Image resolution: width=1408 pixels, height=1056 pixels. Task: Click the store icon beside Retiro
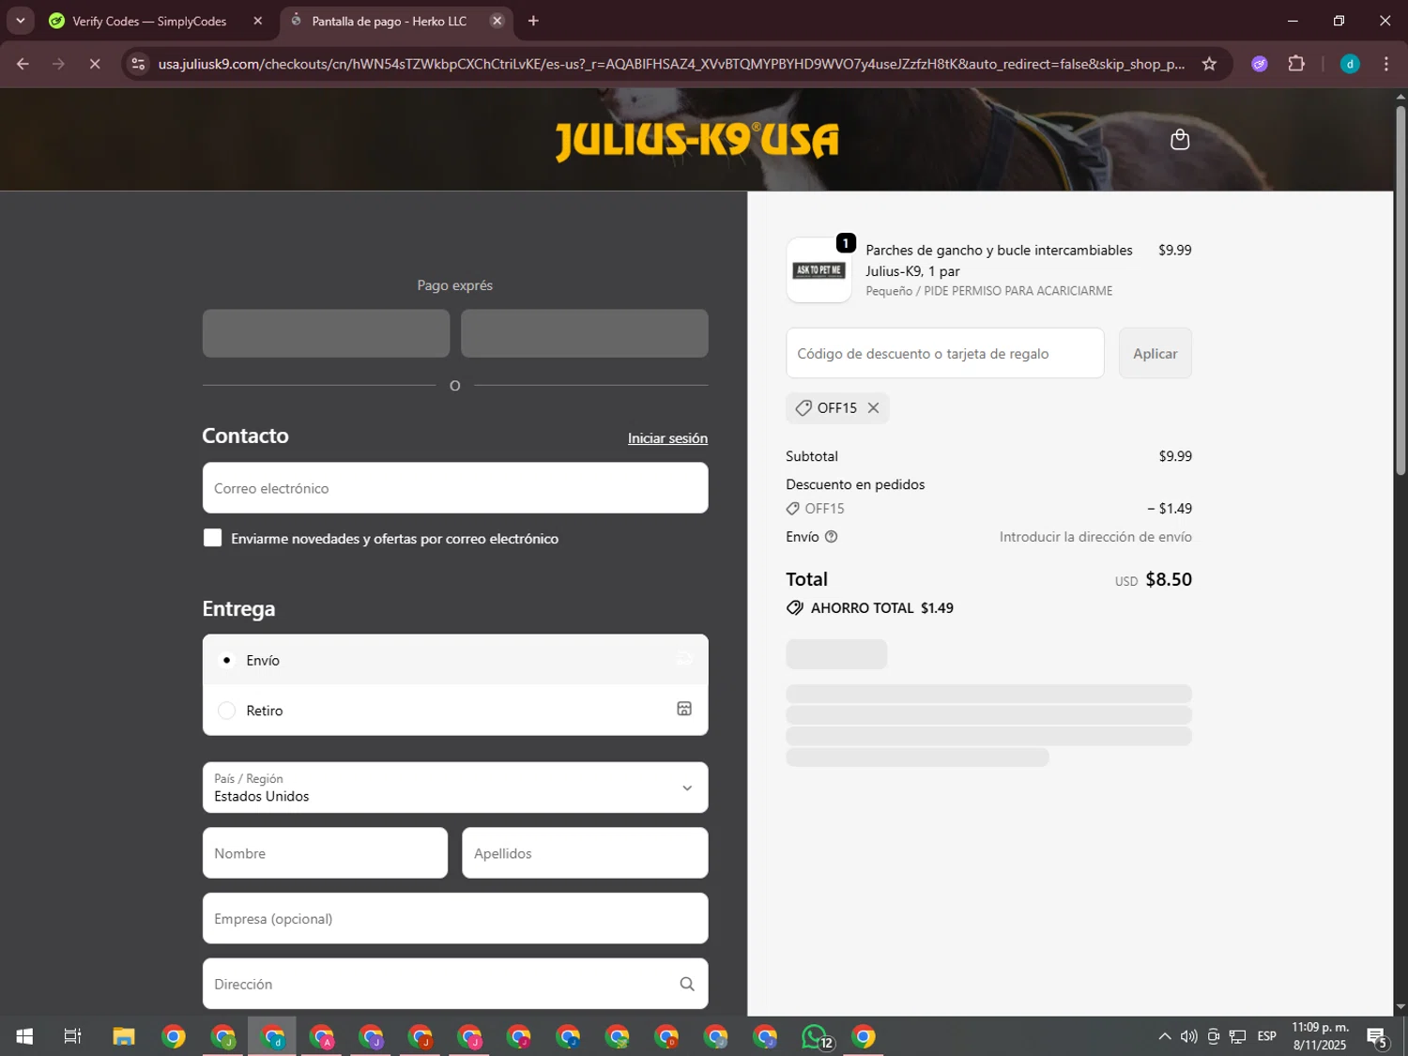tap(684, 710)
